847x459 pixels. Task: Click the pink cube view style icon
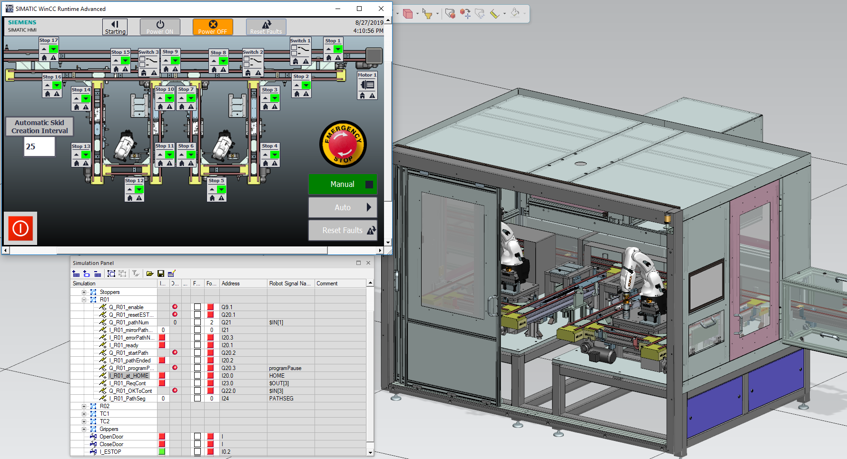click(x=408, y=14)
